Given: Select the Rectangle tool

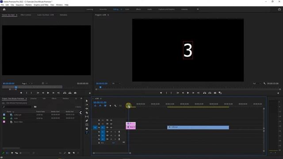Looking at the screenshot, I should 87,125.
